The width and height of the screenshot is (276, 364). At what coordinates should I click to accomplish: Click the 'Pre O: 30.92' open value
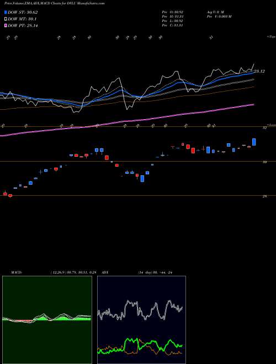click(173, 12)
